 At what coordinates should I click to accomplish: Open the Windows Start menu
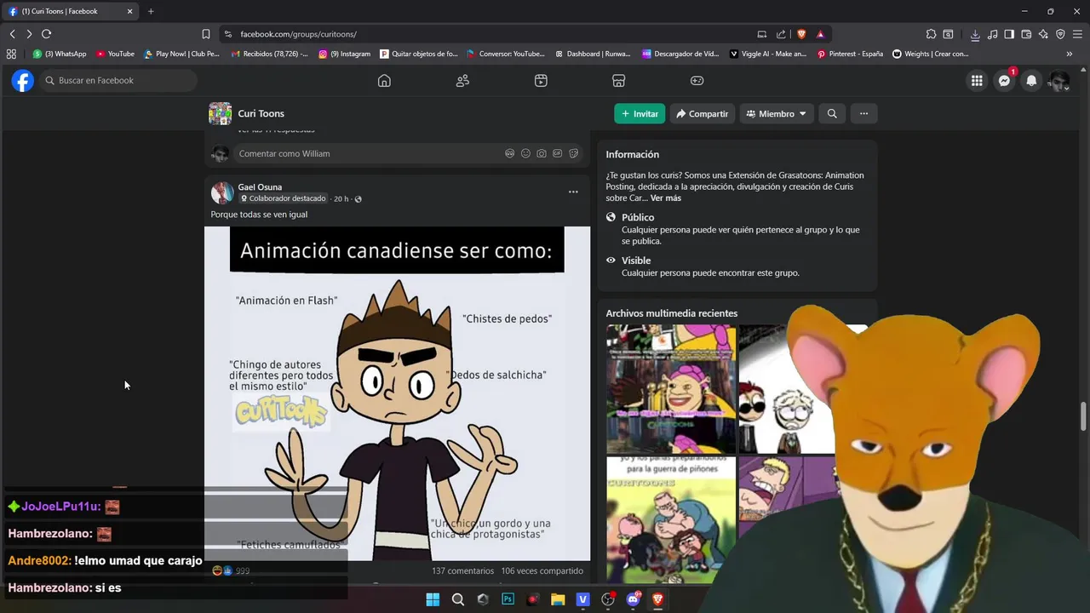click(433, 599)
